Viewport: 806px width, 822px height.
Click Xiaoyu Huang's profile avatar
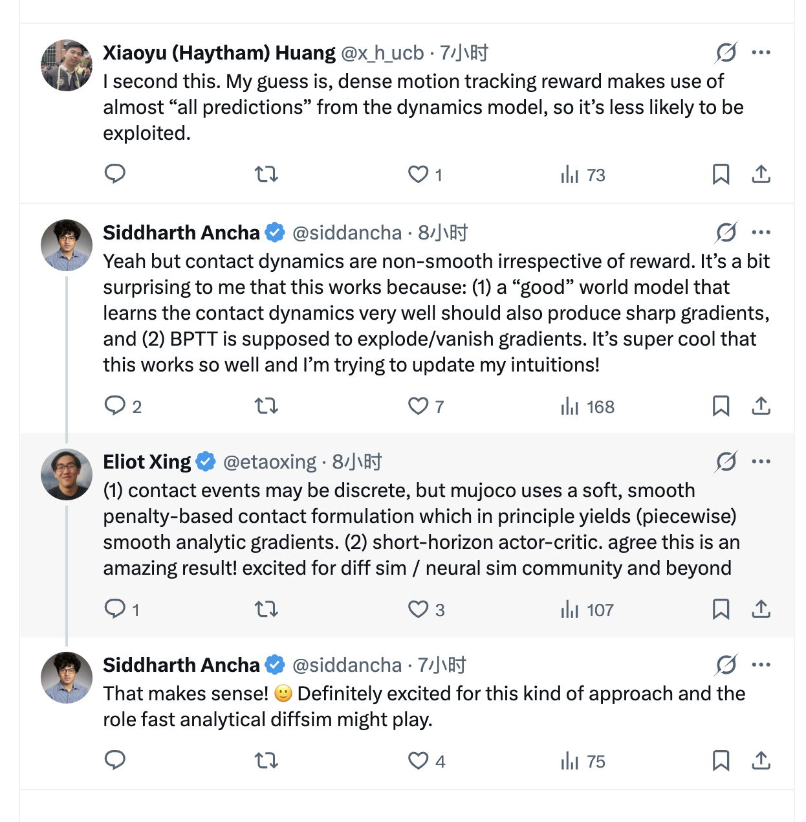click(67, 65)
